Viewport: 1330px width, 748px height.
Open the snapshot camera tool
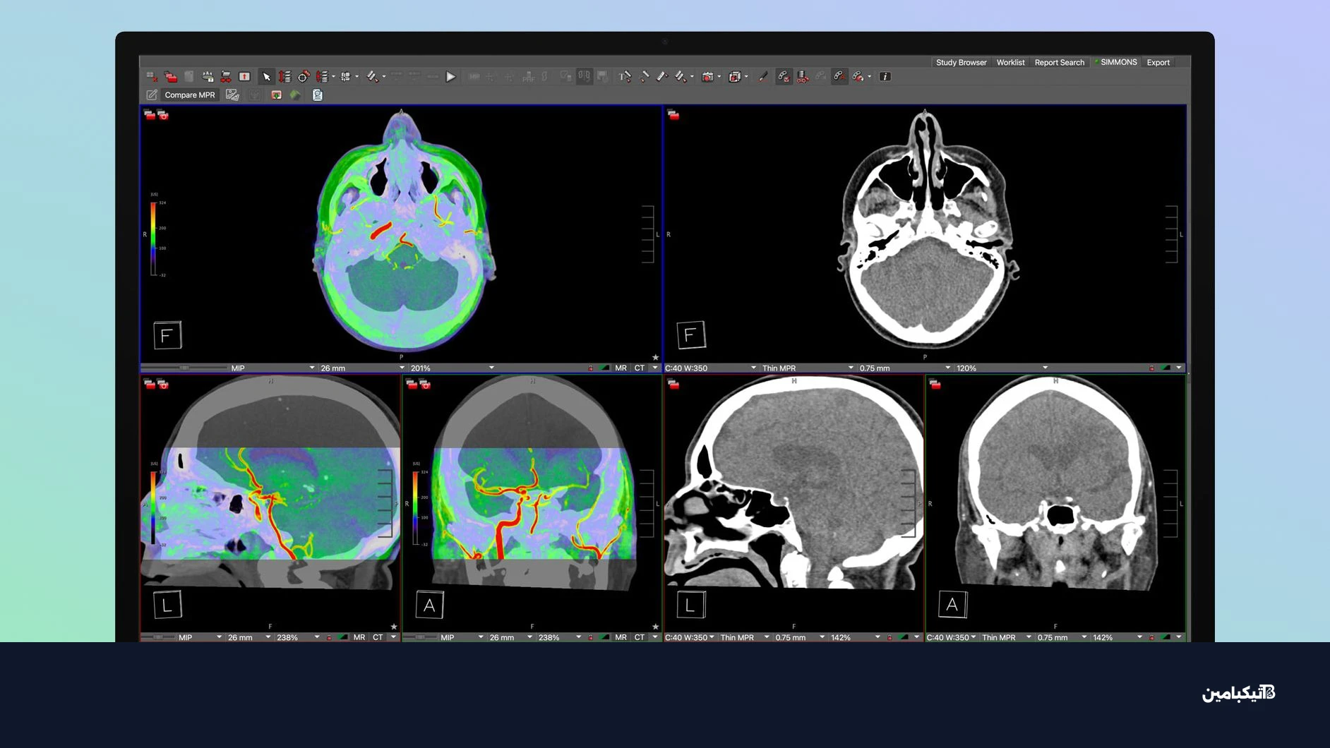707,76
